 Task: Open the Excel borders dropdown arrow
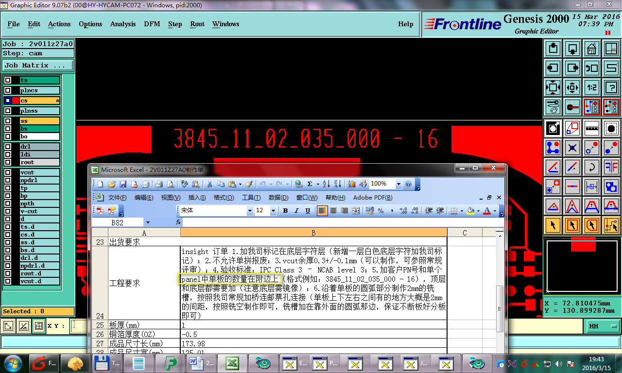[x=461, y=211]
